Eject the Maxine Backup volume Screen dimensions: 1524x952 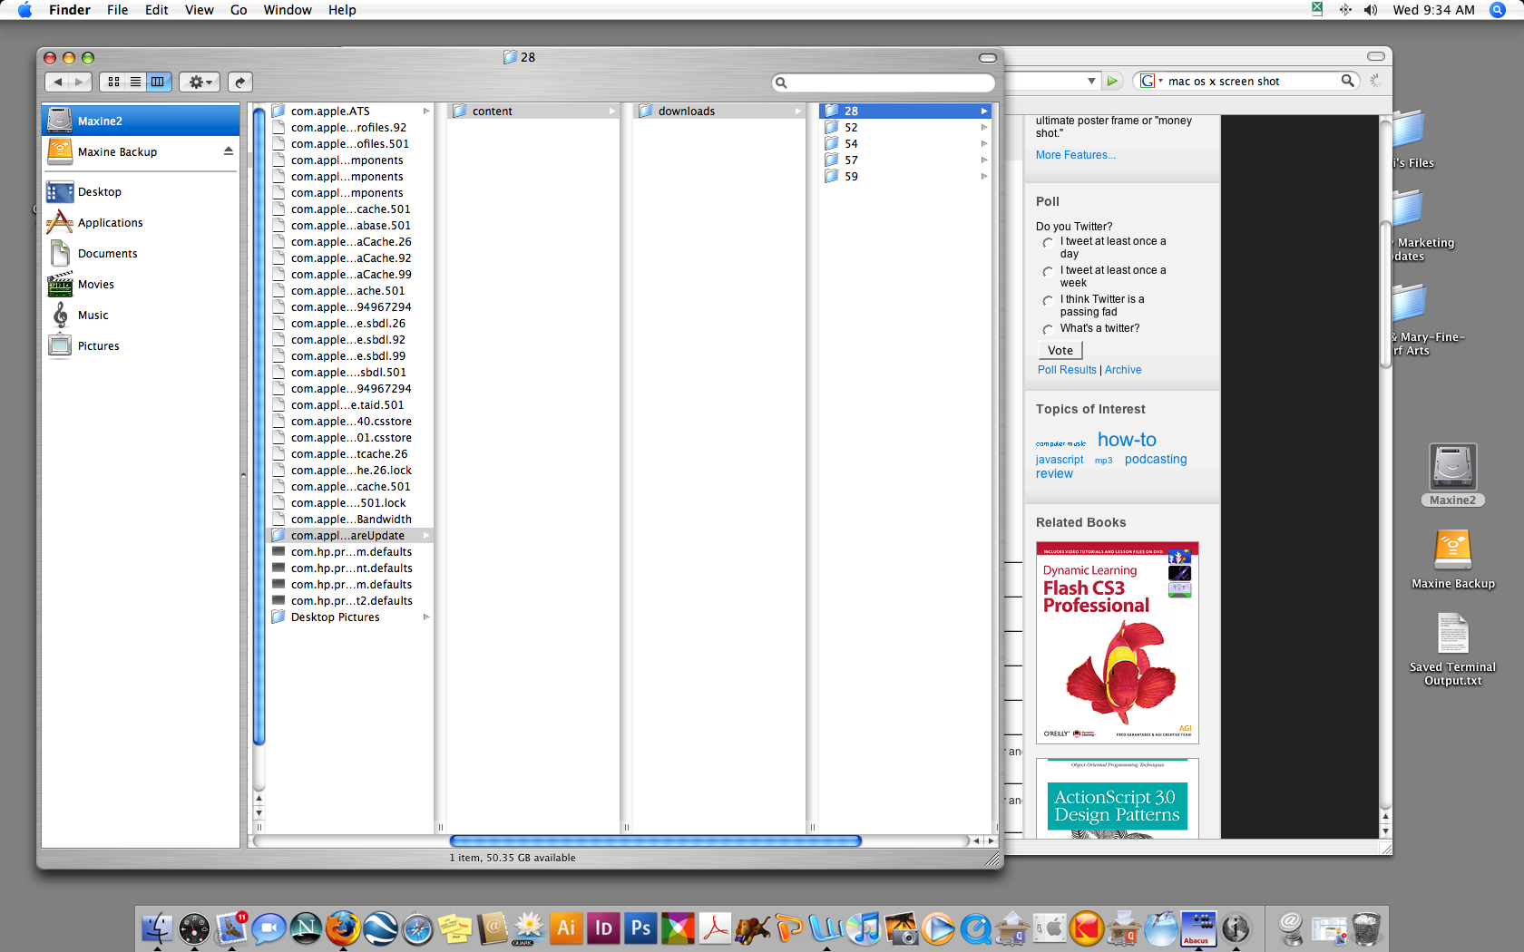click(x=229, y=151)
